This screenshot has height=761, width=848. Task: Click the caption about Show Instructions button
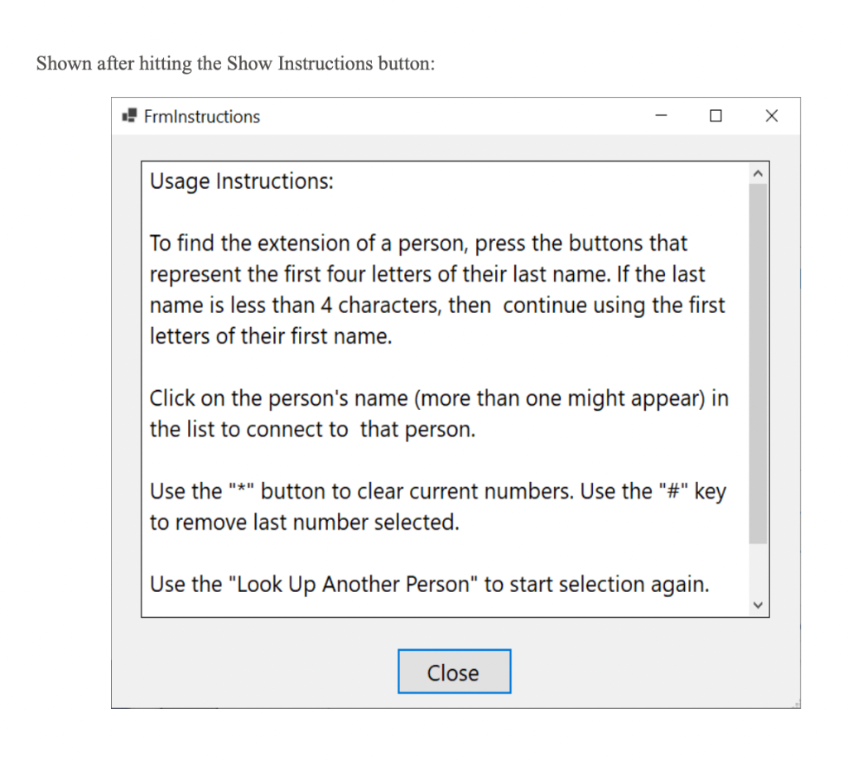234,64
